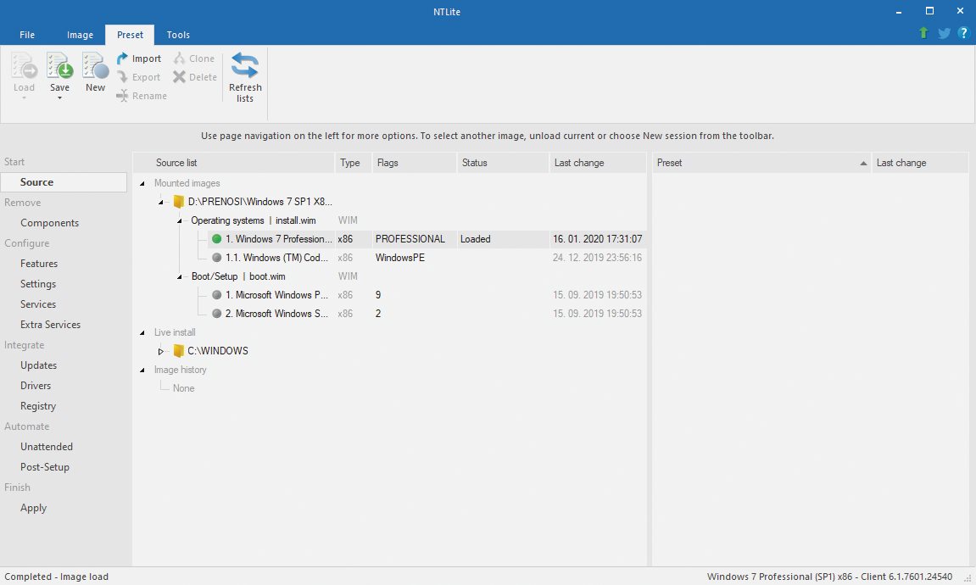Screen dimensions: 976x585
Task: Expand the C:\WINDOWS node
Action: tap(160, 352)
